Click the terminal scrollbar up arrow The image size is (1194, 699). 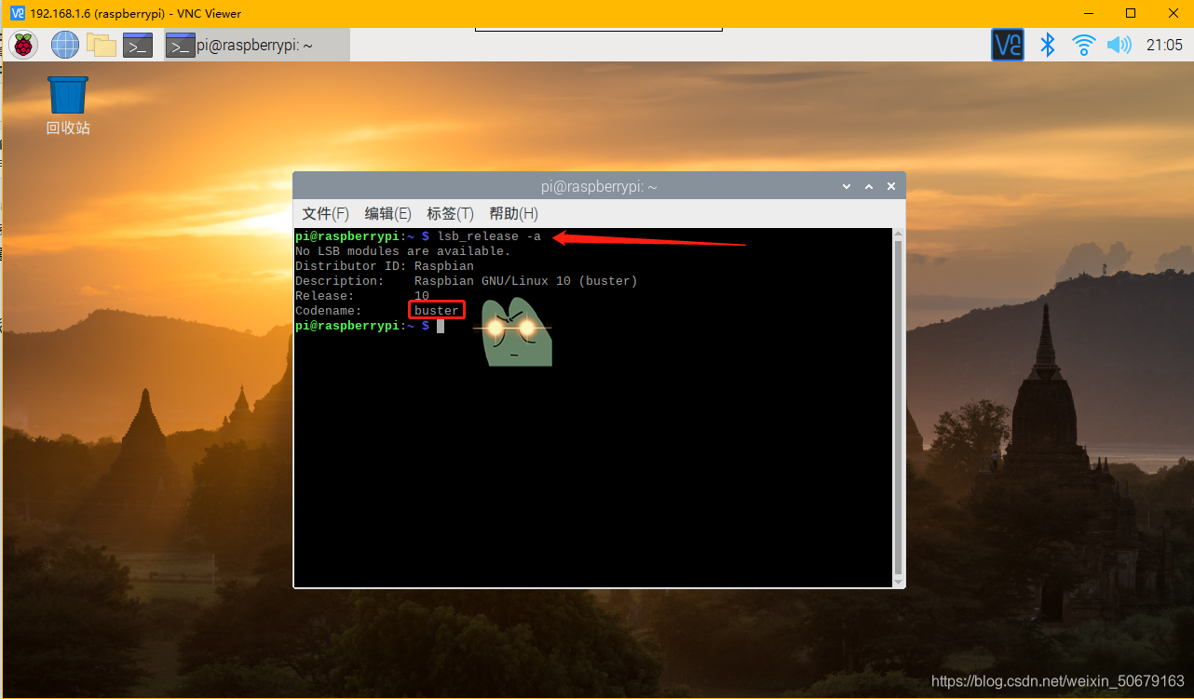point(898,234)
